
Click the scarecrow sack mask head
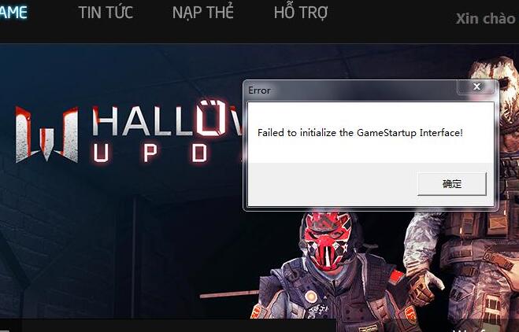(x=495, y=87)
